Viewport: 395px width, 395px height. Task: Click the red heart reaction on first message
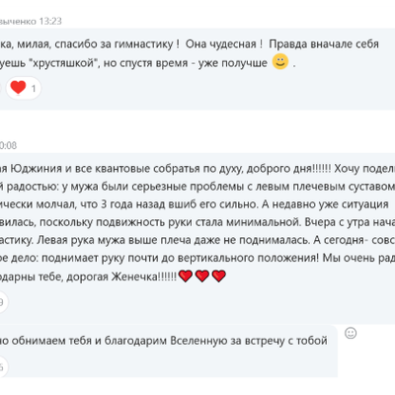tap(18, 88)
